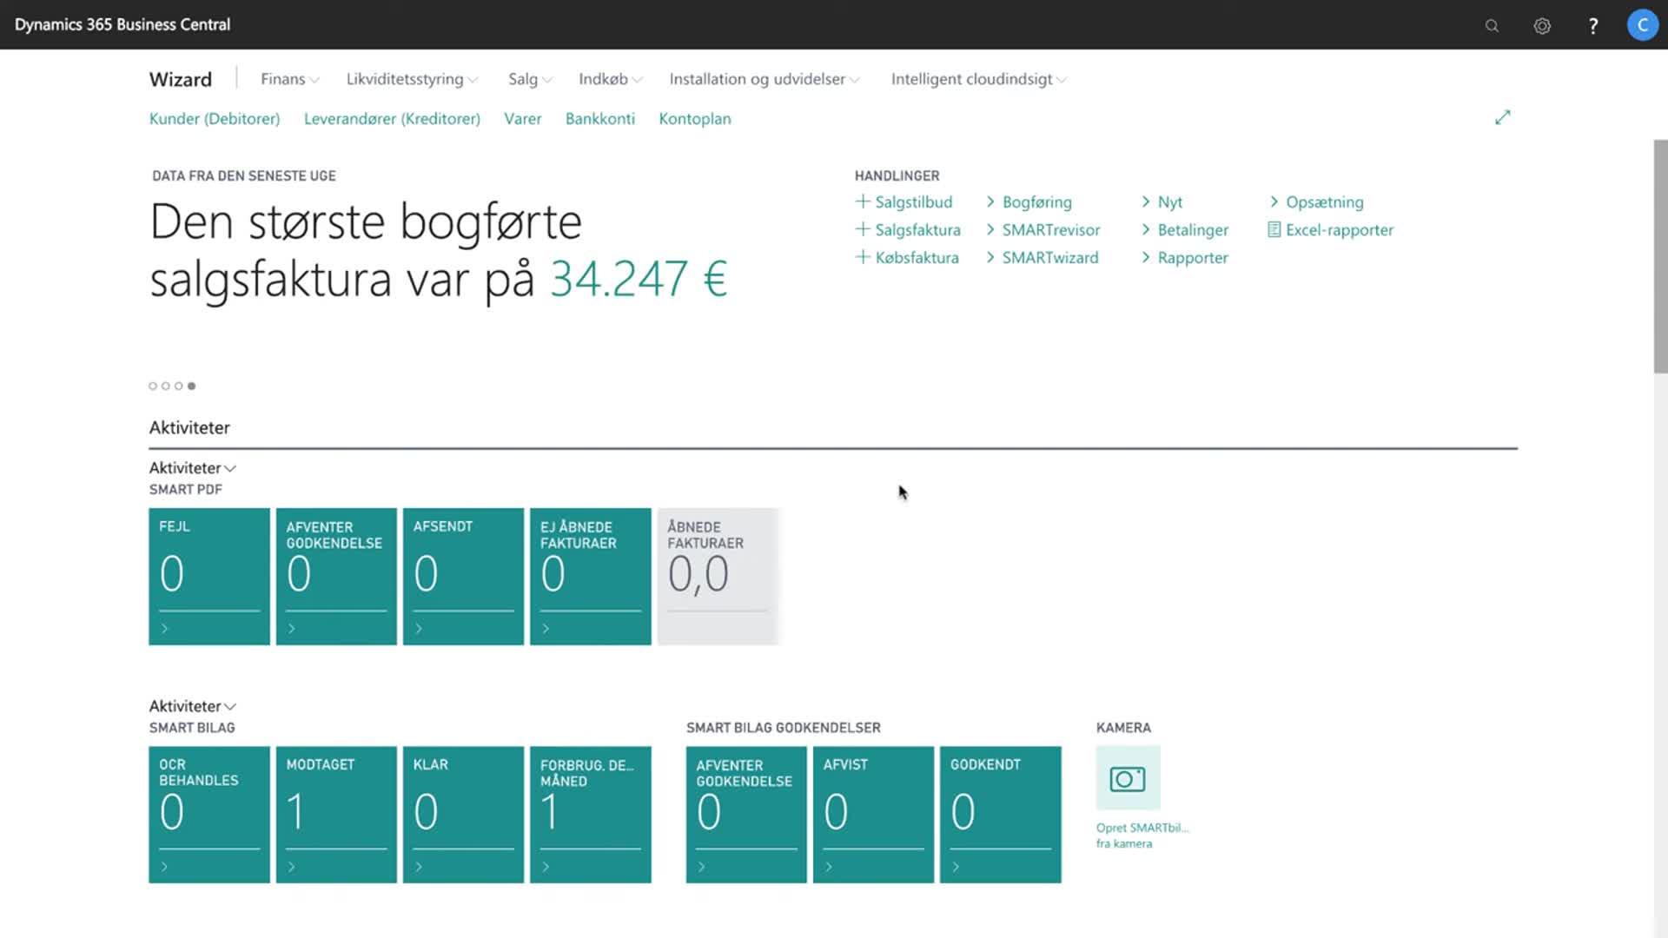This screenshot has width=1668, height=938.
Task: Click the vertical page scrollbar
Action: tap(1660, 256)
